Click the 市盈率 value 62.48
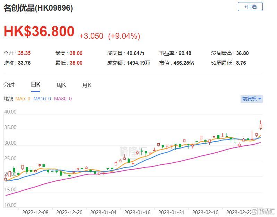 185,53
